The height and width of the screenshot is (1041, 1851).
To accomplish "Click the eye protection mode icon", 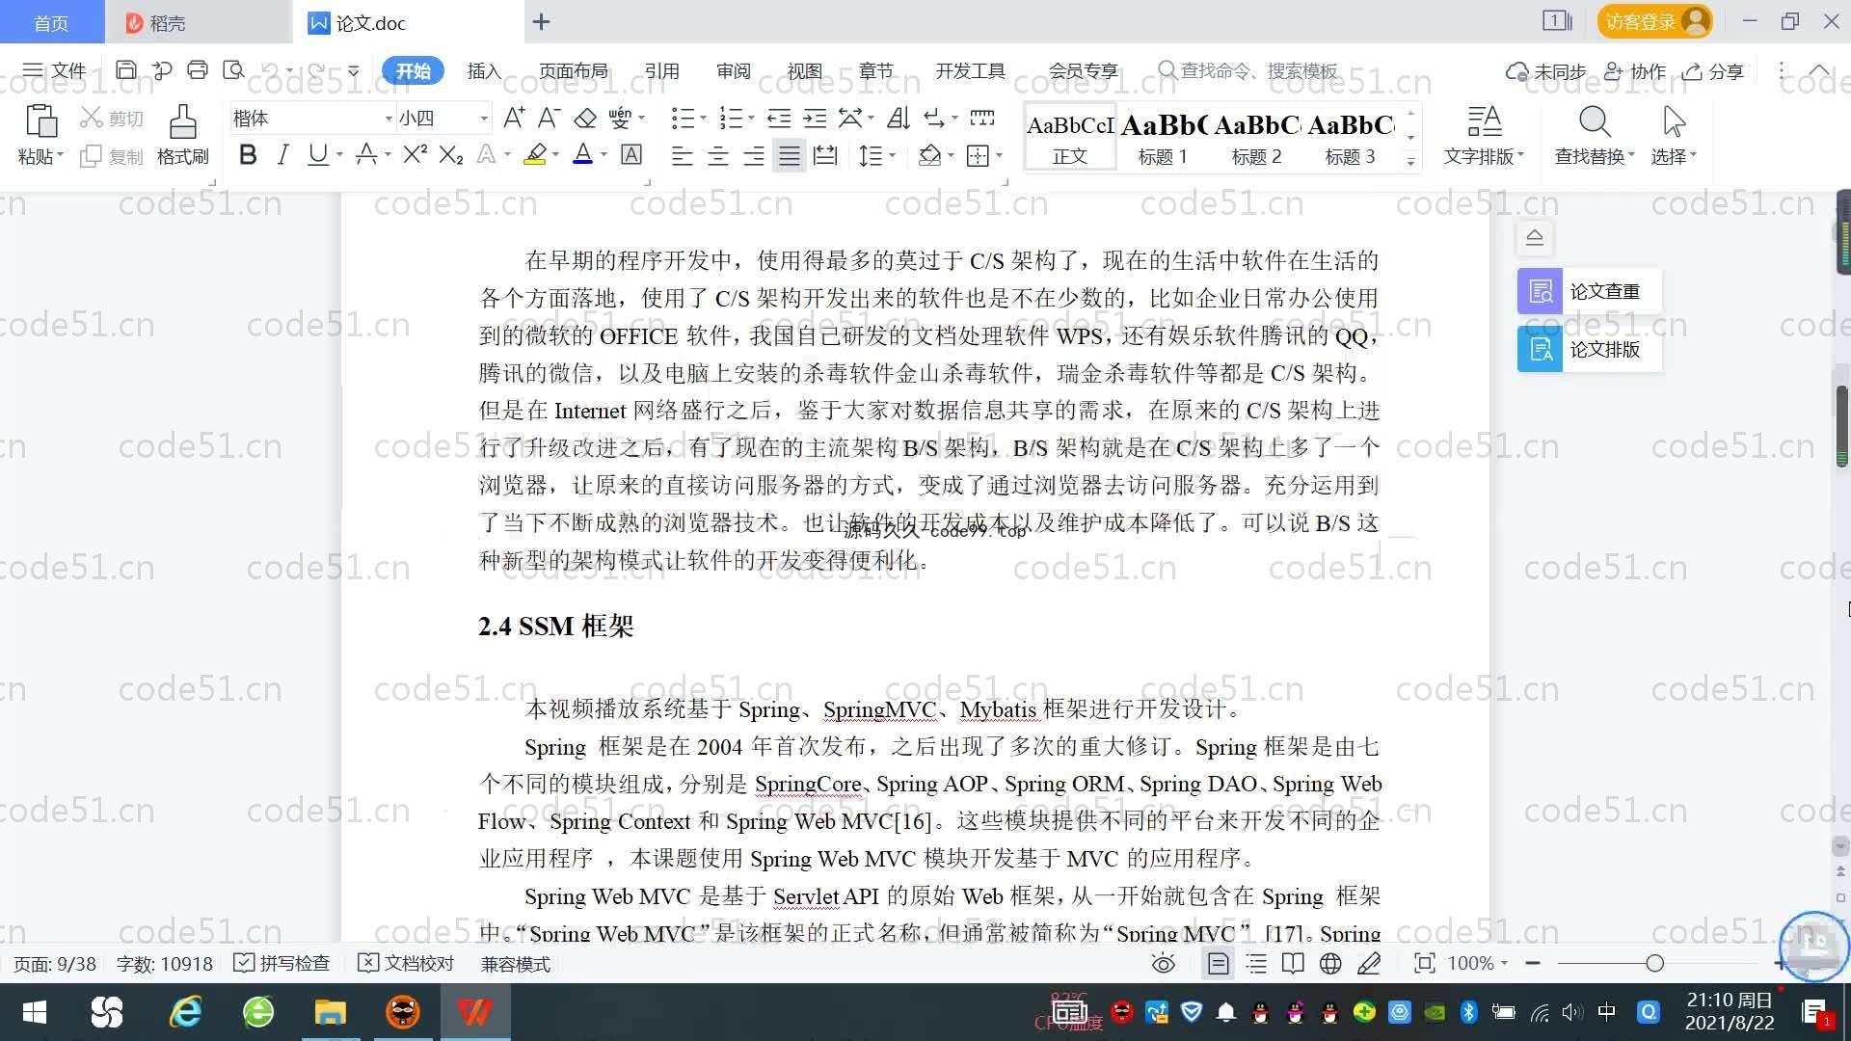I will point(1164,963).
